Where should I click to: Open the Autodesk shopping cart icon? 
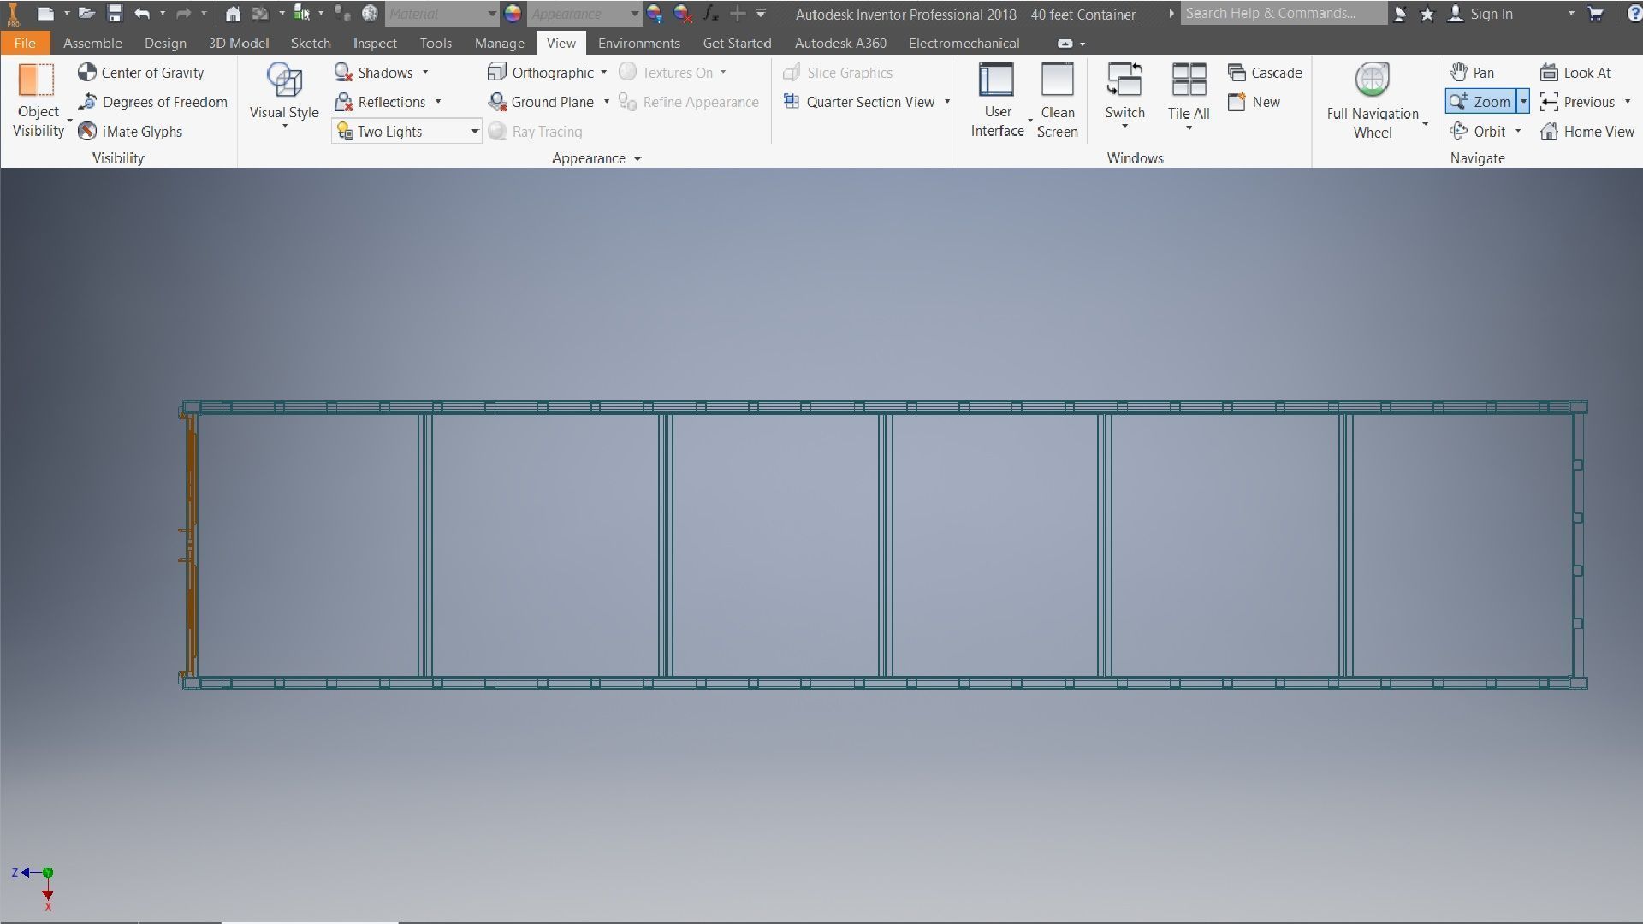[1595, 14]
